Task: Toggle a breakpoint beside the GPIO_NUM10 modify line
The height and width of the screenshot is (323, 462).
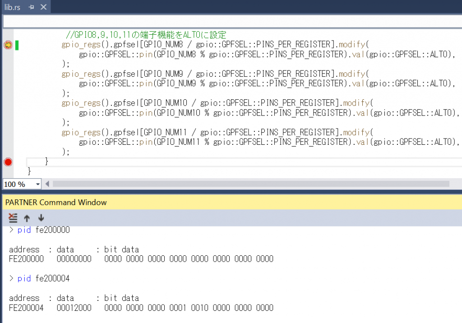Action: click(x=7, y=103)
